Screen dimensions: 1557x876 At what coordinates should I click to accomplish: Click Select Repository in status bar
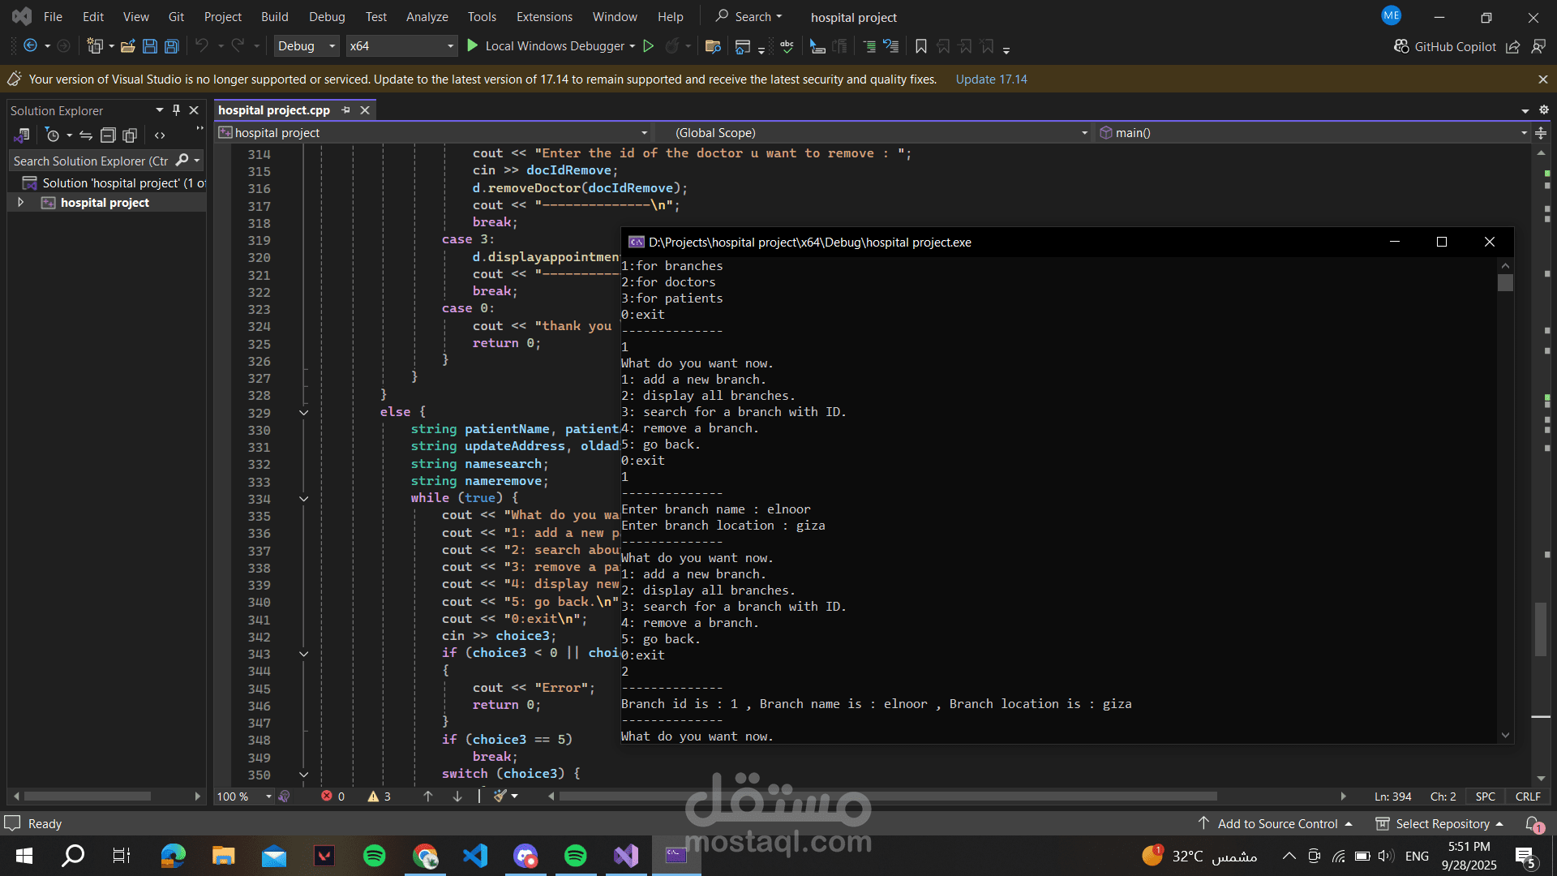pos(1440,824)
